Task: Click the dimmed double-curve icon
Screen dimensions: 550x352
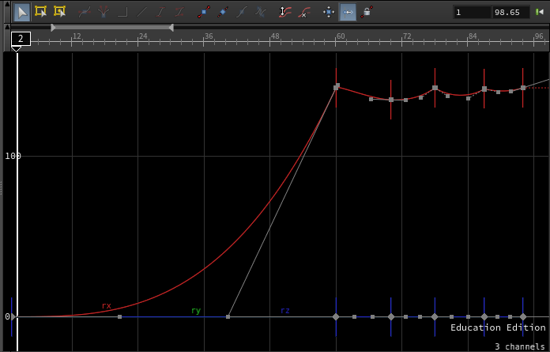Action: pos(261,13)
